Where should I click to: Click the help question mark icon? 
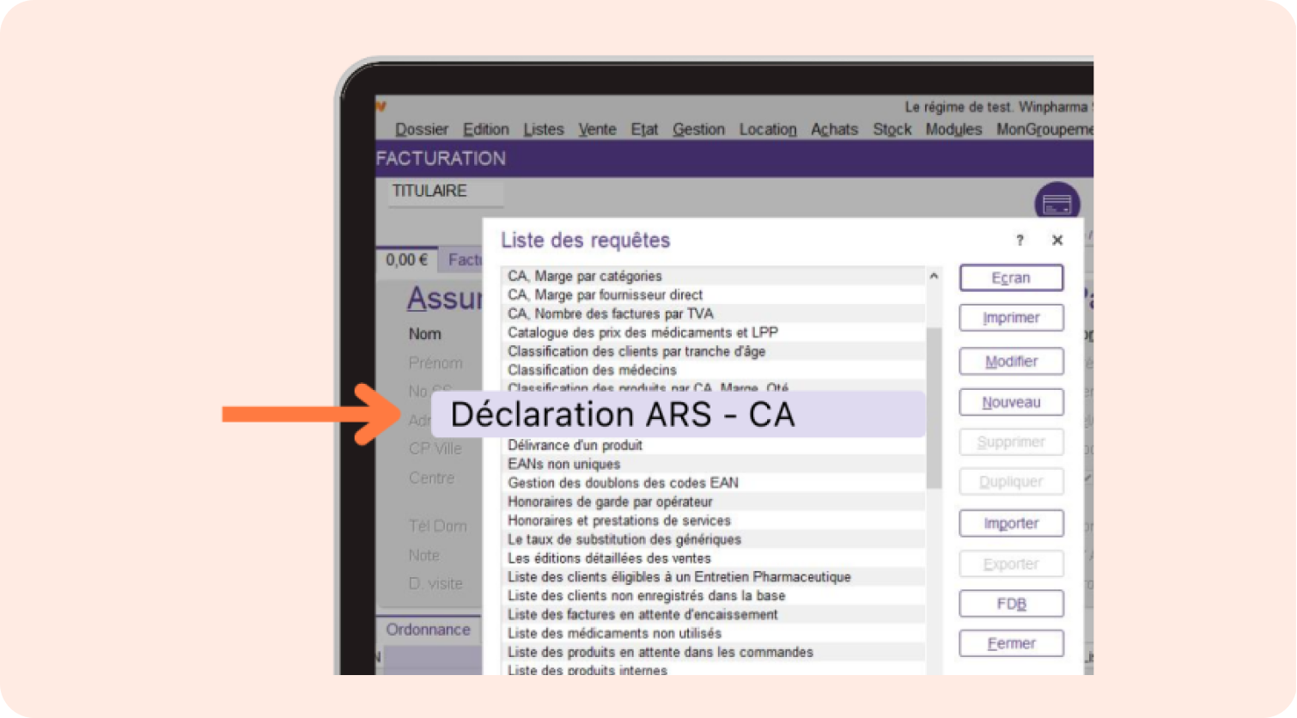click(x=1020, y=240)
